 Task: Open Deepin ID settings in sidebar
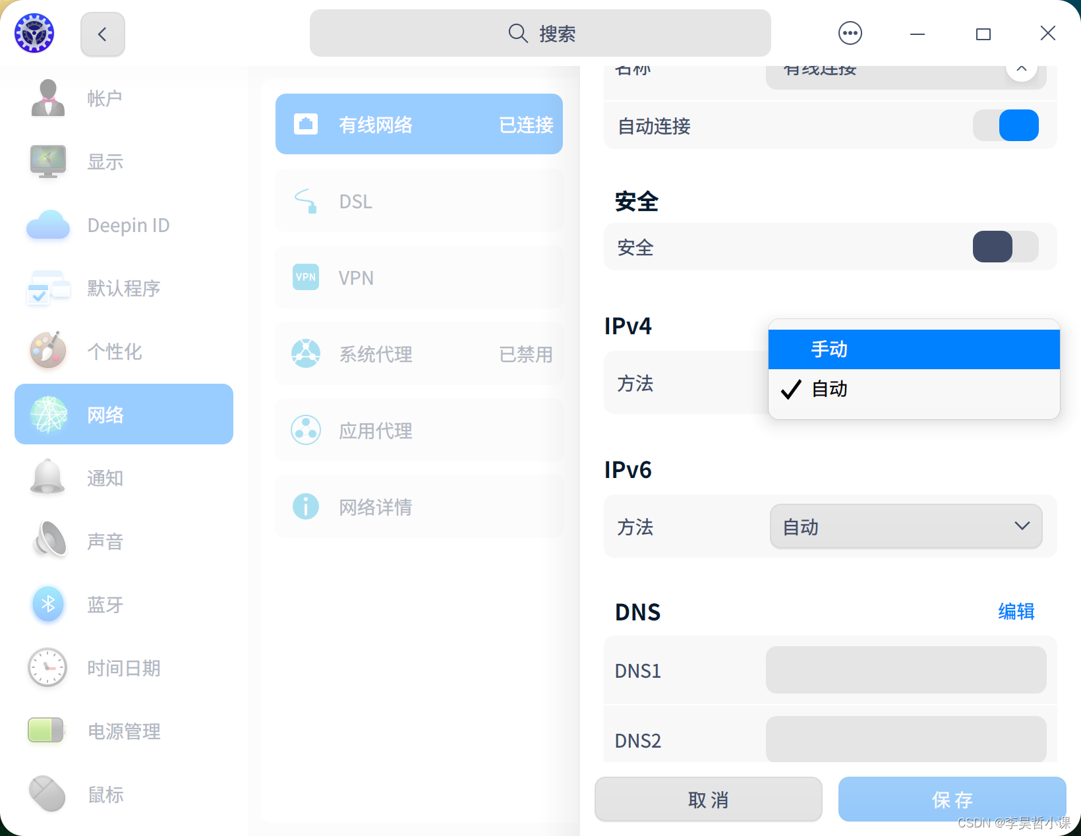pyautogui.click(x=124, y=225)
